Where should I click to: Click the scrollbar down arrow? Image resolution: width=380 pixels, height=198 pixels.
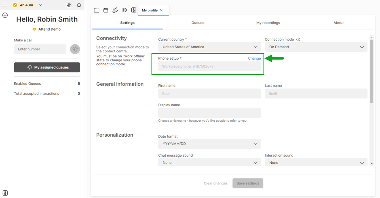point(371,163)
